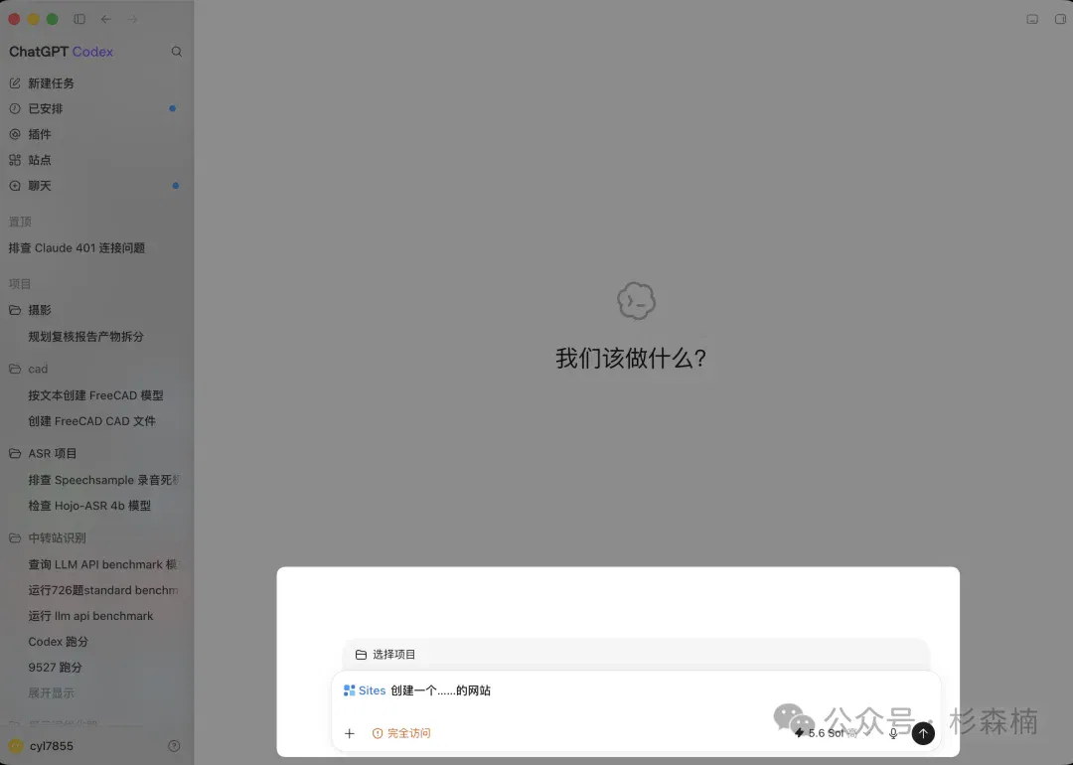The width and height of the screenshot is (1073, 765).
Task: Toggle the sidebar panel icon
Action: (x=79, y=19)
